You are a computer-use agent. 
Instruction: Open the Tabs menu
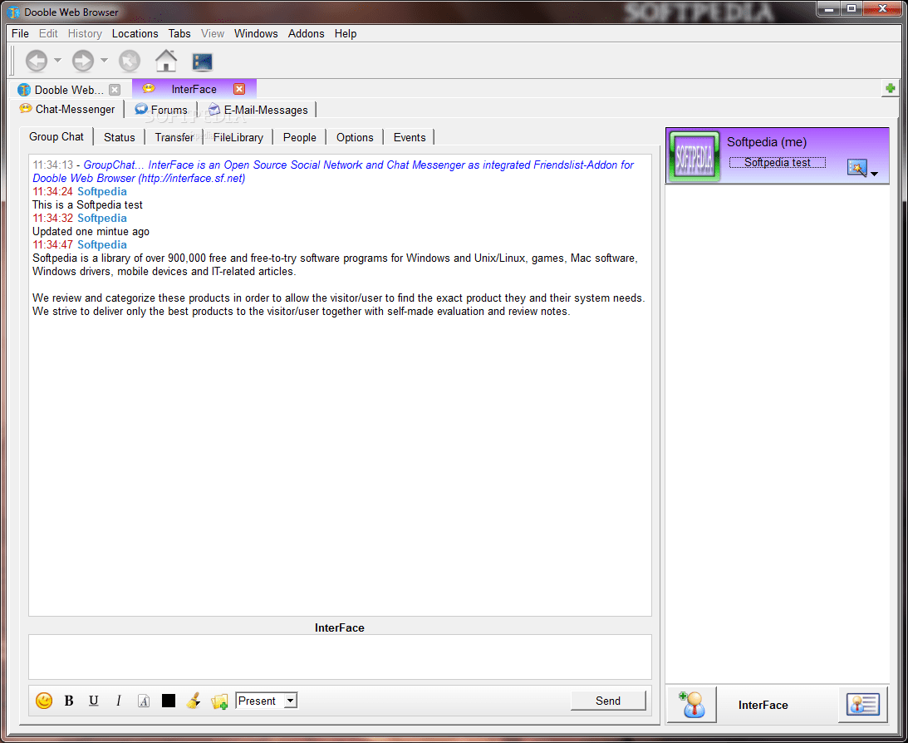[x=179, y=33]
